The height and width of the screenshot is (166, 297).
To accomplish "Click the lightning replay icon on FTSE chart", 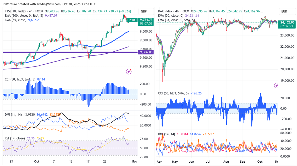I will click(x=129, y=71).
